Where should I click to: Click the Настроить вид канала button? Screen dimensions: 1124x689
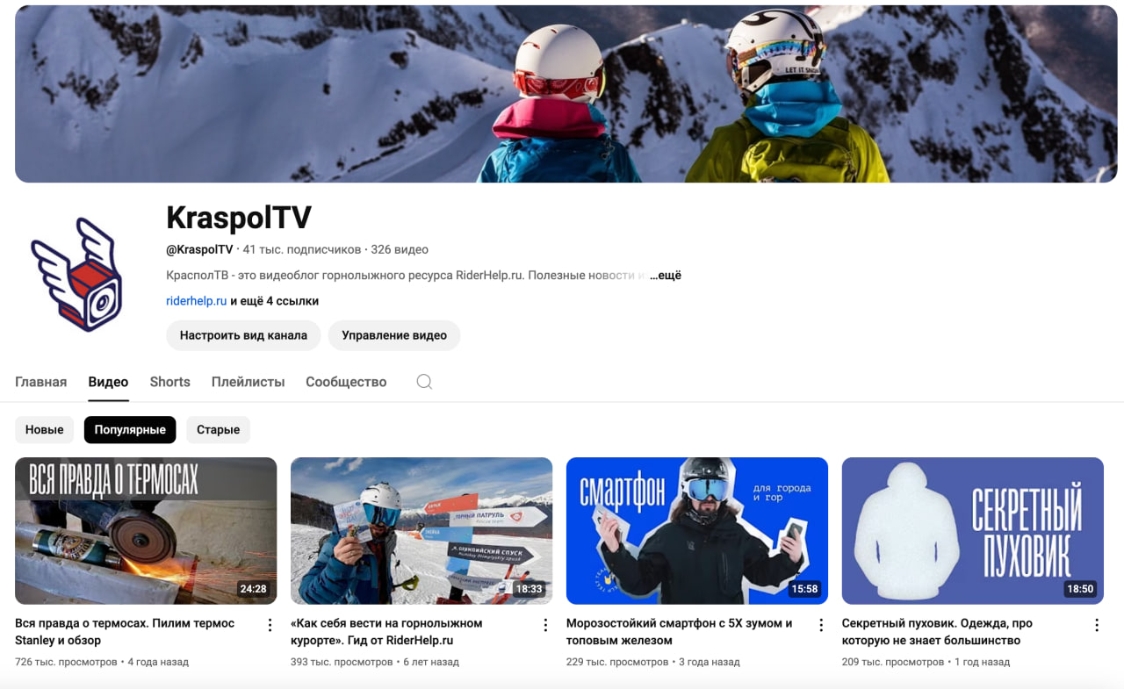[243, 335]
